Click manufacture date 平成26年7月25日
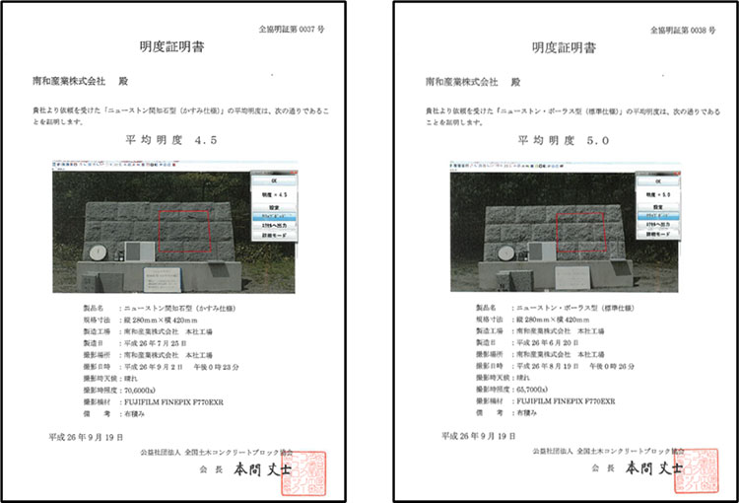 pyautogui.click(x=155, y=343)
